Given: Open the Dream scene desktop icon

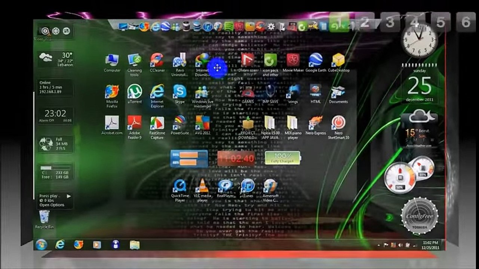Looking at the screenshot, I should pyautogui.click(x=248, y=62).
